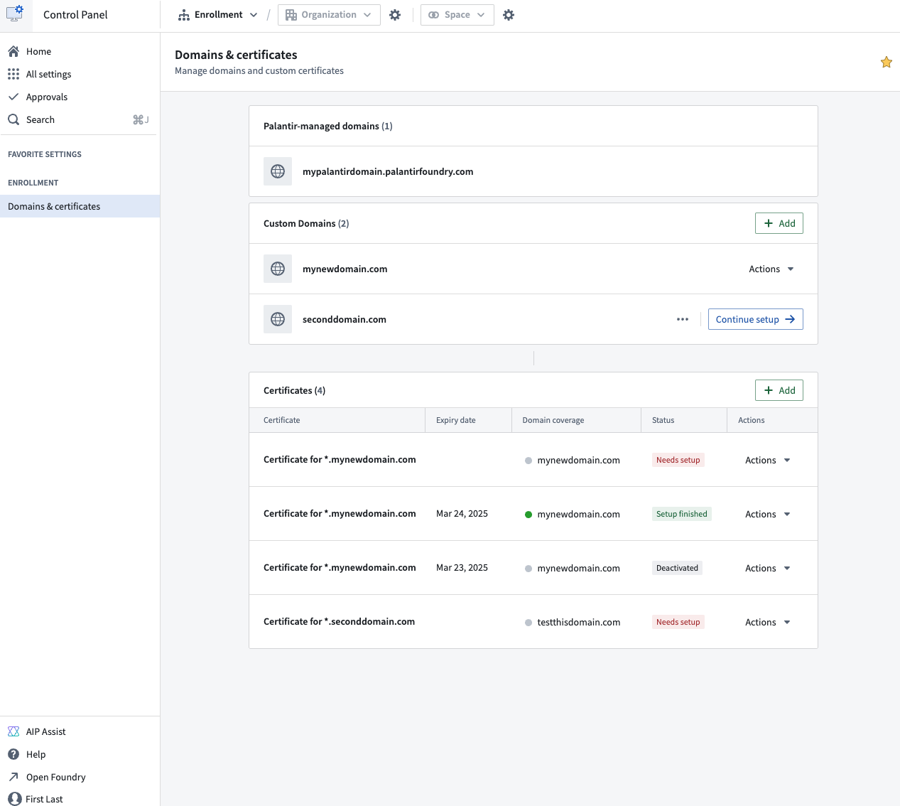This screenshot has width=900, height=806.
Task: Click the favorite star icon
Action: [x=887, y=62]
